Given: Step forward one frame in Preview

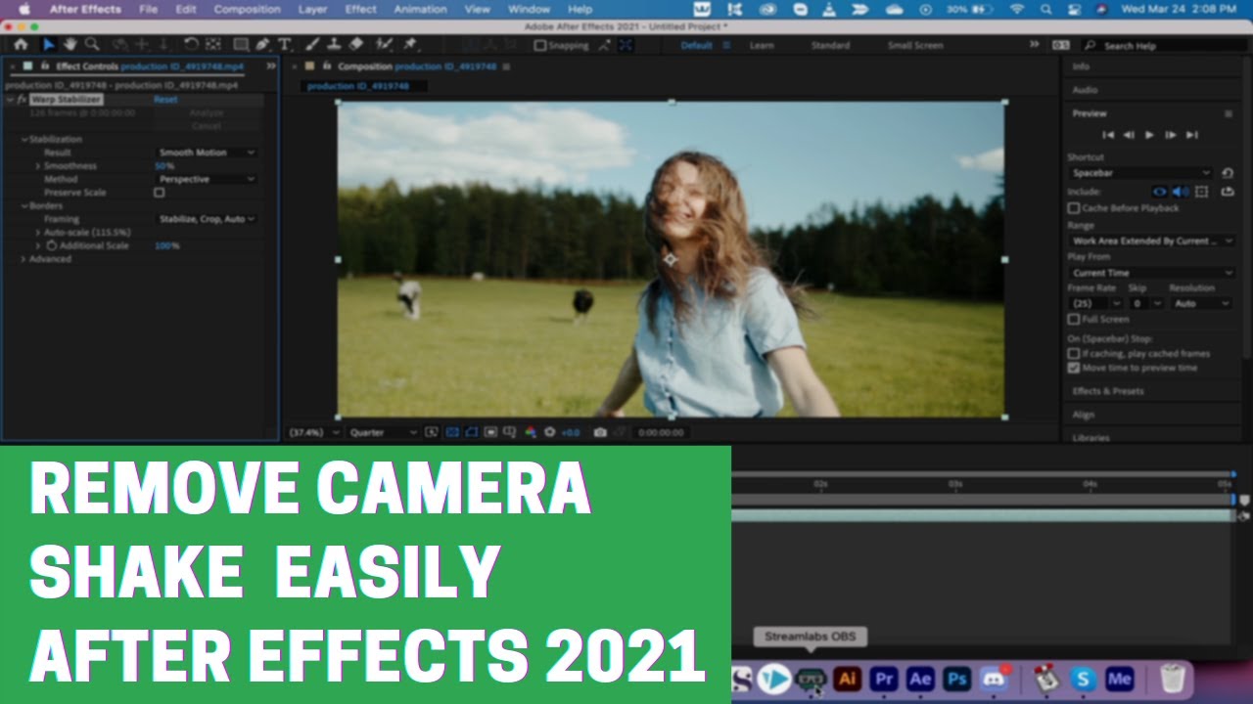Looking at the screenshot, I should (1170, 135).
